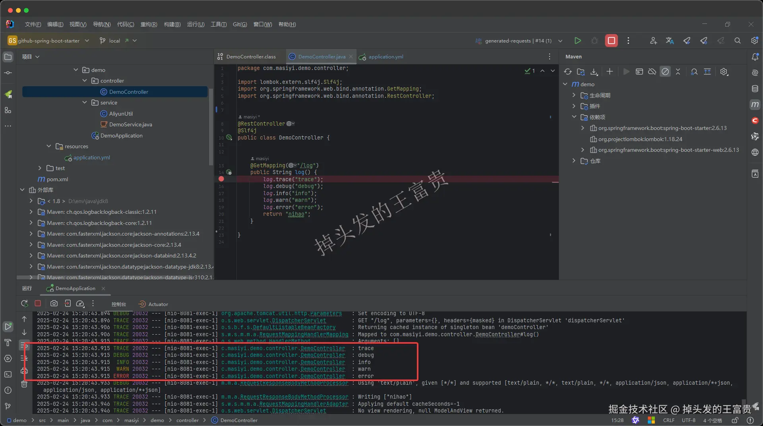Switch to application.yml editor tab
763x426 pixels.
click(x=381, y=57)
